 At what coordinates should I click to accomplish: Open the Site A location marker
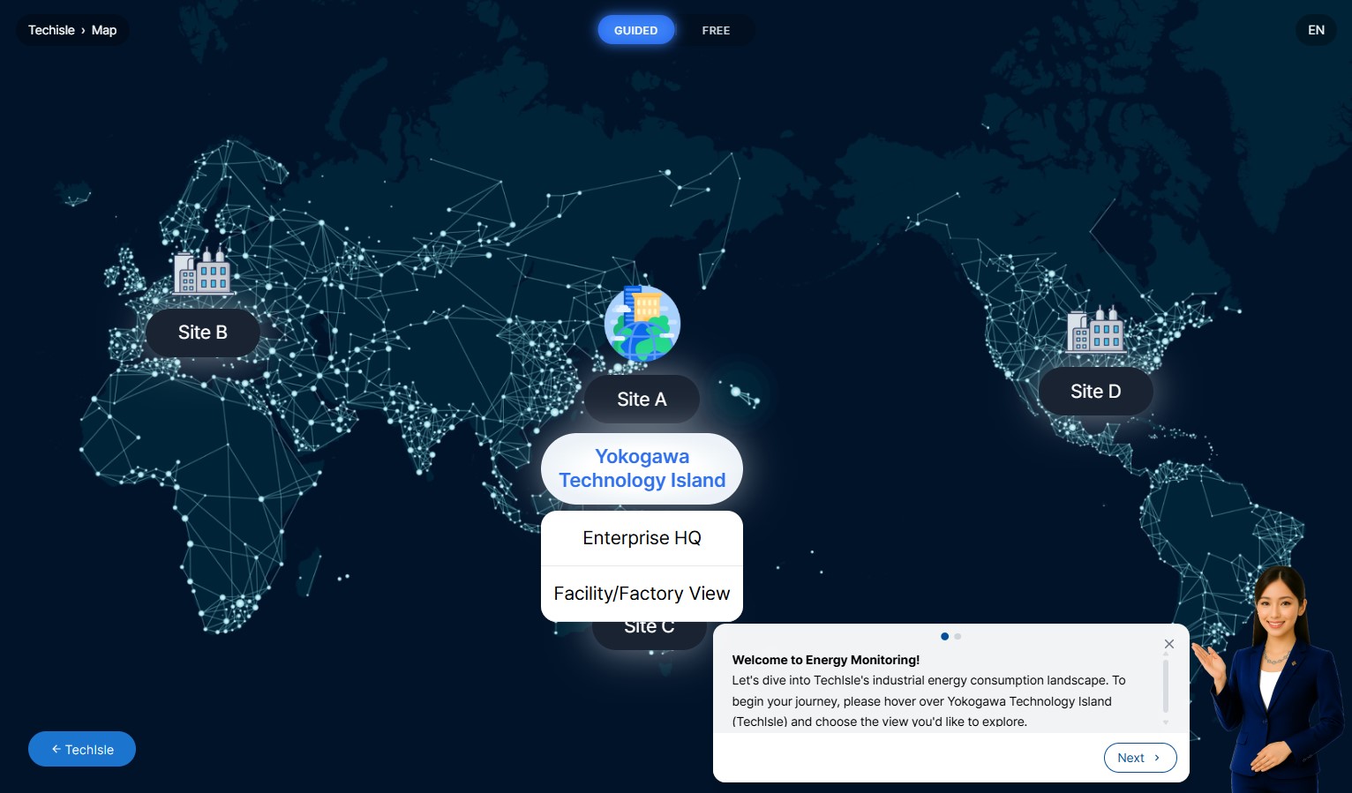(642, 399)
